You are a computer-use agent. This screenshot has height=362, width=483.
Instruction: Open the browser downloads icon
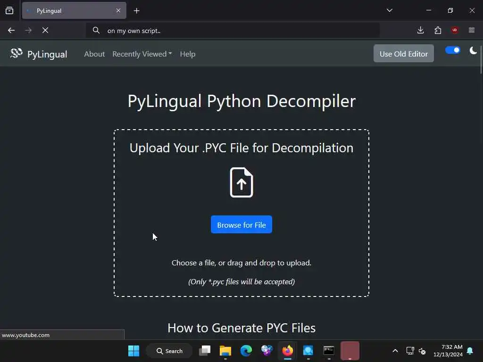420,30
